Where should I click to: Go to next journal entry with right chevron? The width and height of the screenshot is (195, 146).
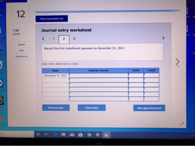point(163,38)
